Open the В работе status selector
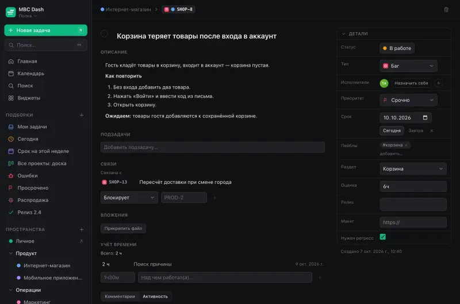This screenshot has width=460, height=304. (397, 48)
